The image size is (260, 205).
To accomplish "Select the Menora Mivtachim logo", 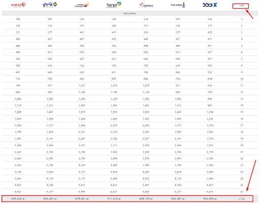I will pyautogui.click(x=82, y=5).
